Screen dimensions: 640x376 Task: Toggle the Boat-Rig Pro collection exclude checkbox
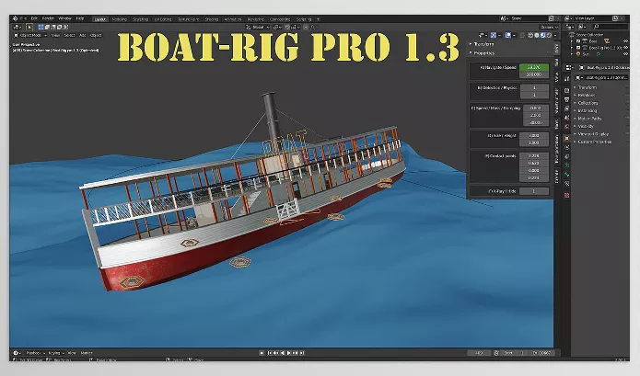coord(578,48)
